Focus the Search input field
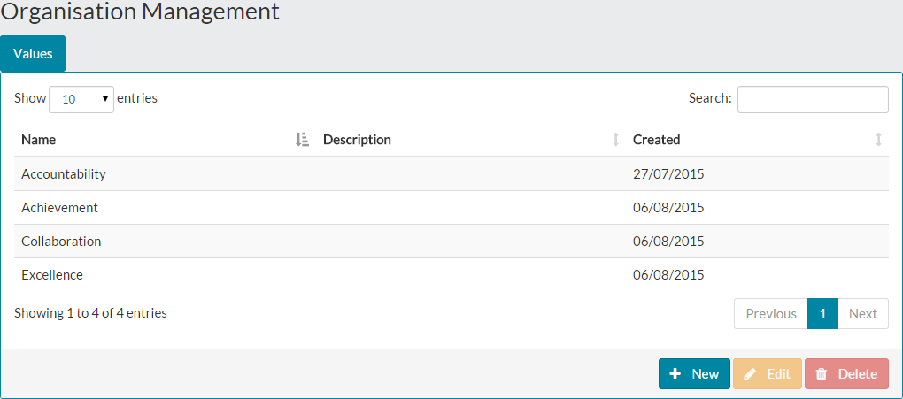 [x=812, y=99]
